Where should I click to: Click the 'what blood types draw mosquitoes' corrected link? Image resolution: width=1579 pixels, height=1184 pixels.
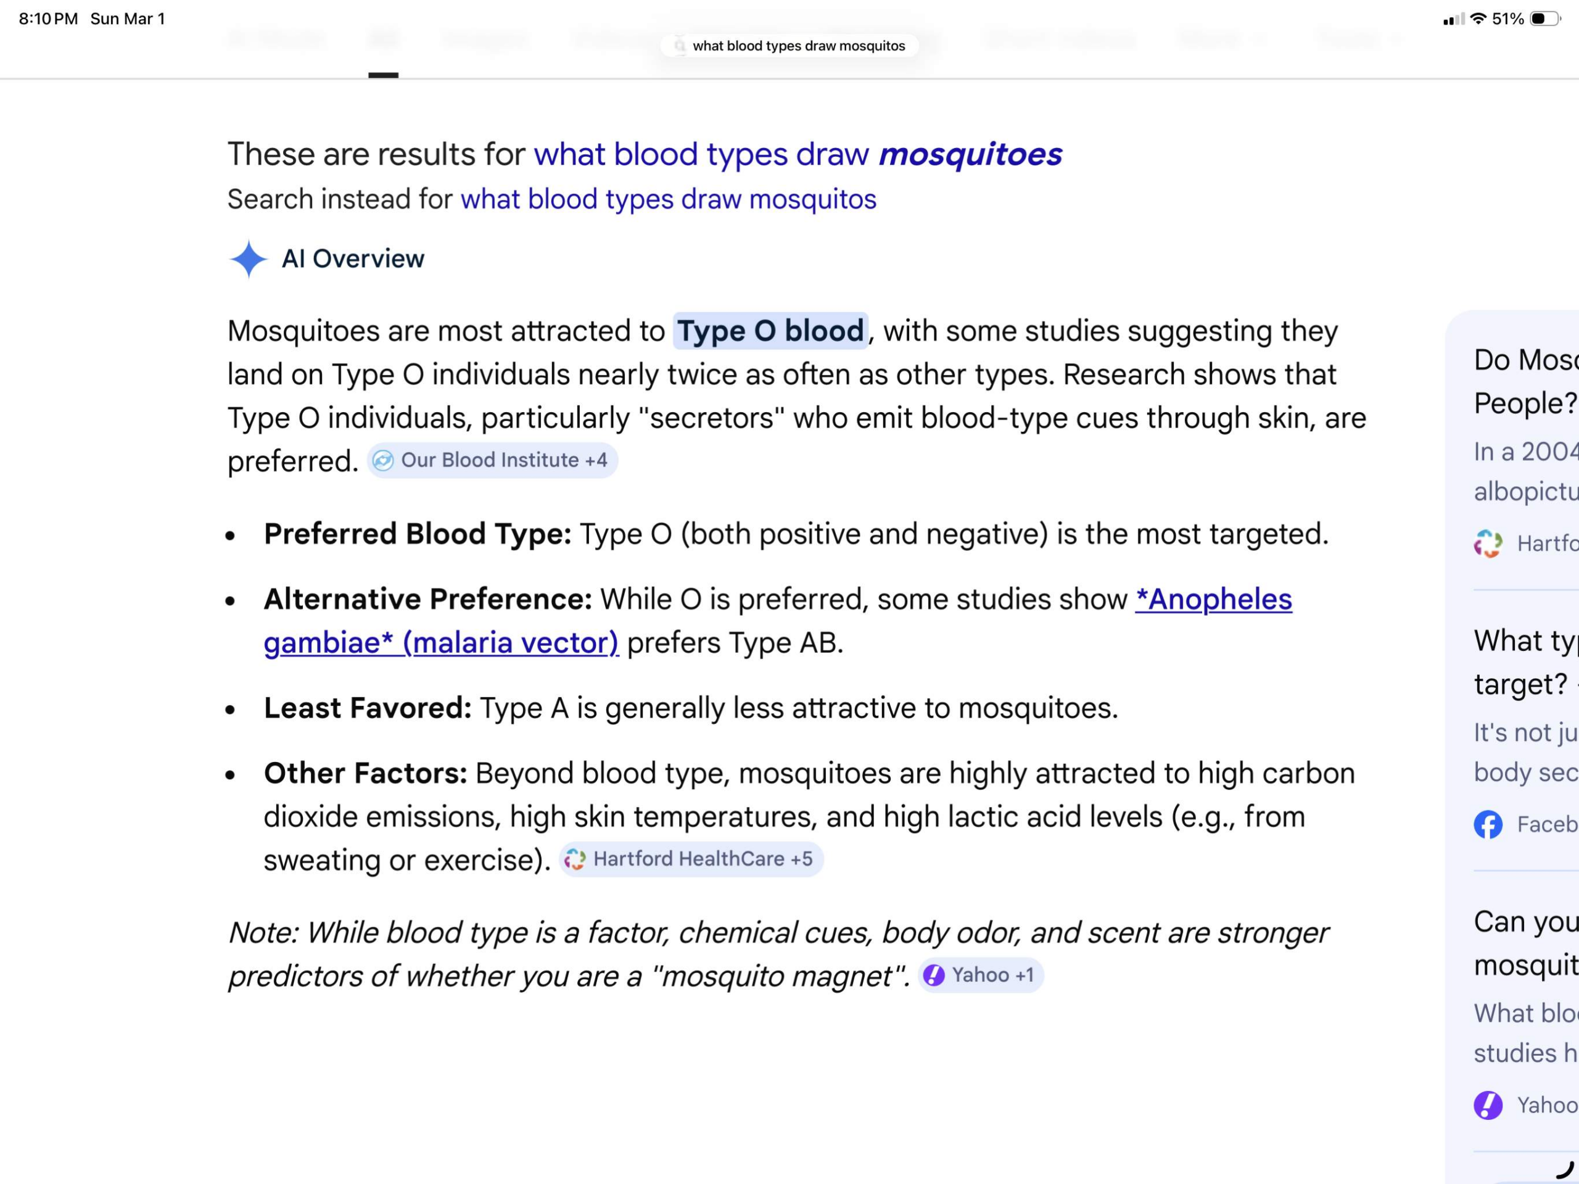coord(798,154)
